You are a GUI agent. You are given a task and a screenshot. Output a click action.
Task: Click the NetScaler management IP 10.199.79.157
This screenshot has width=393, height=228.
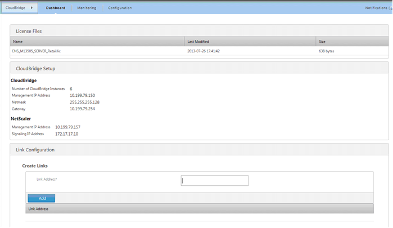67,127
